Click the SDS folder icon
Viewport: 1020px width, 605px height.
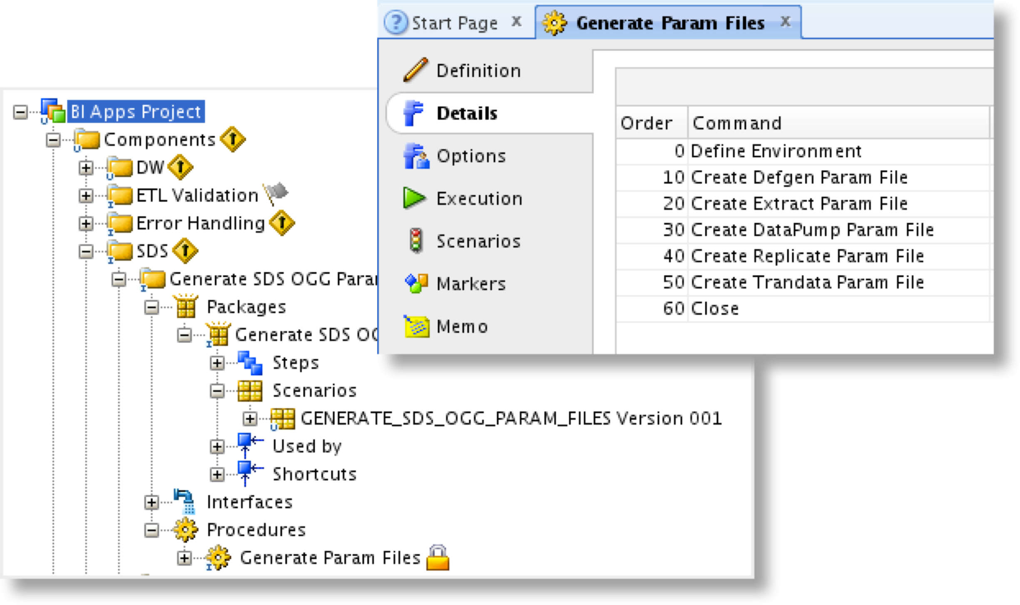click(119, 251)
